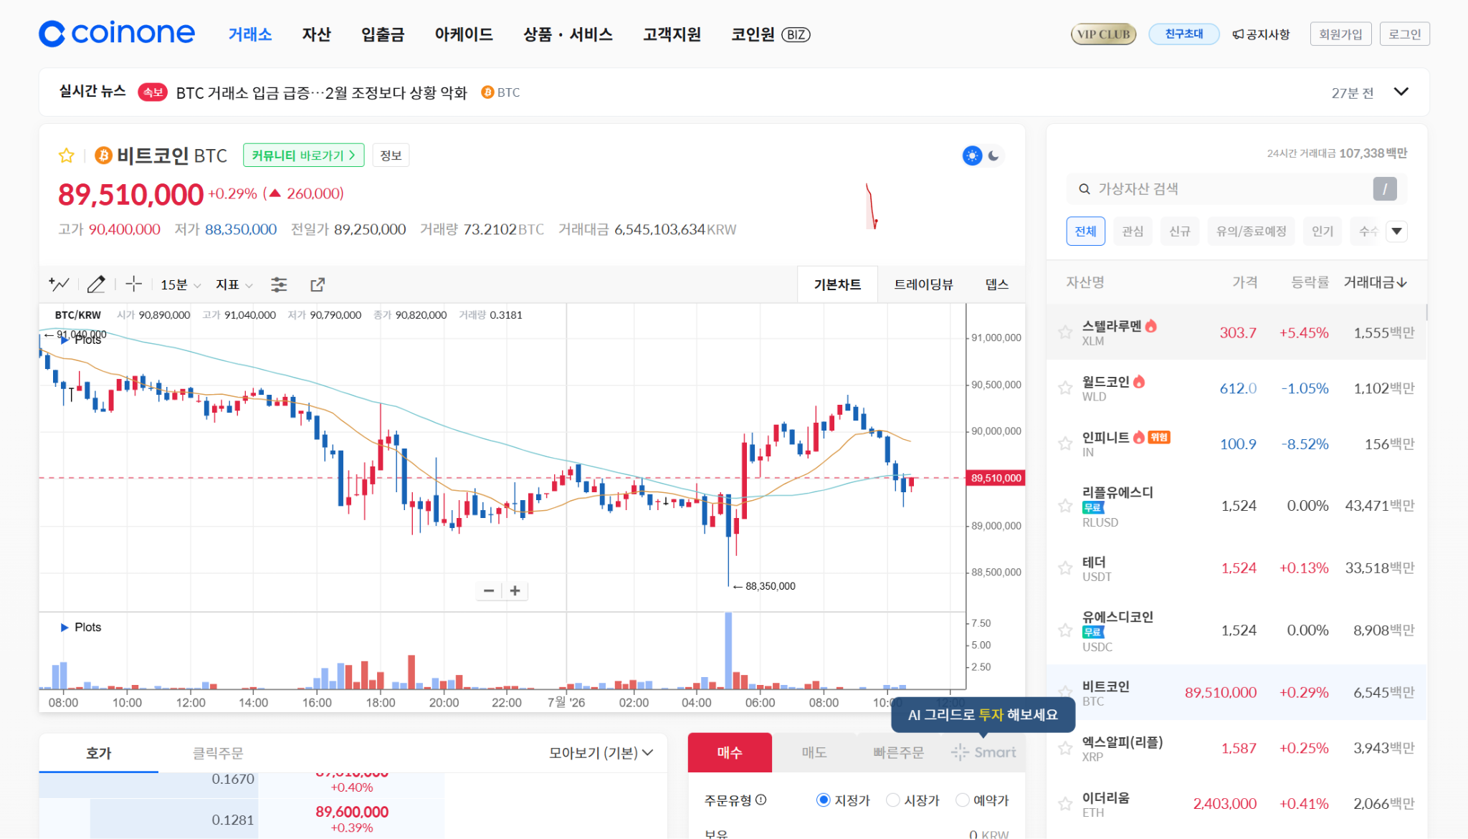Switch to dark mode moon icon
The width and height of the screenshot is (1468, 839).
pyautogui.click(x=993, y=155)
